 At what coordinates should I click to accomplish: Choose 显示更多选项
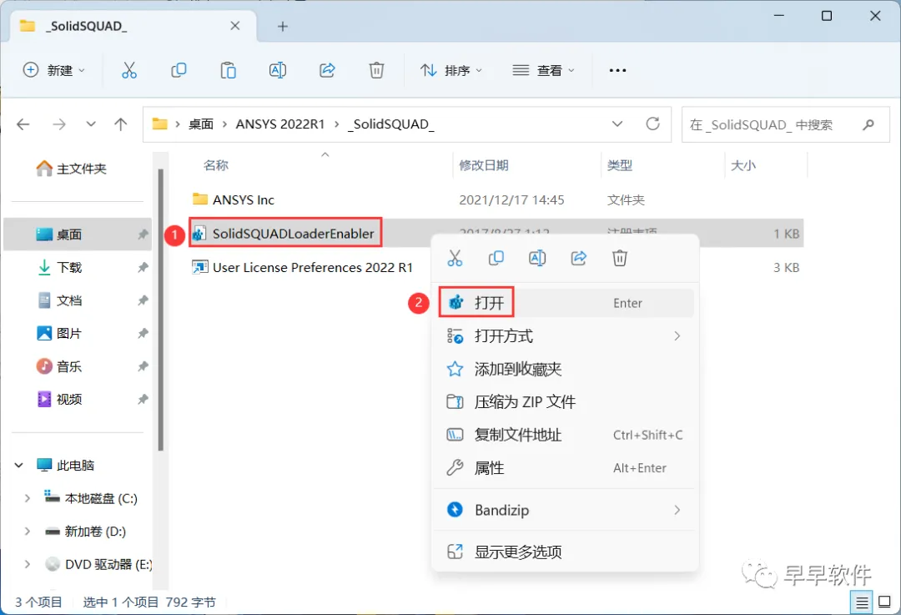pos(565,552)
